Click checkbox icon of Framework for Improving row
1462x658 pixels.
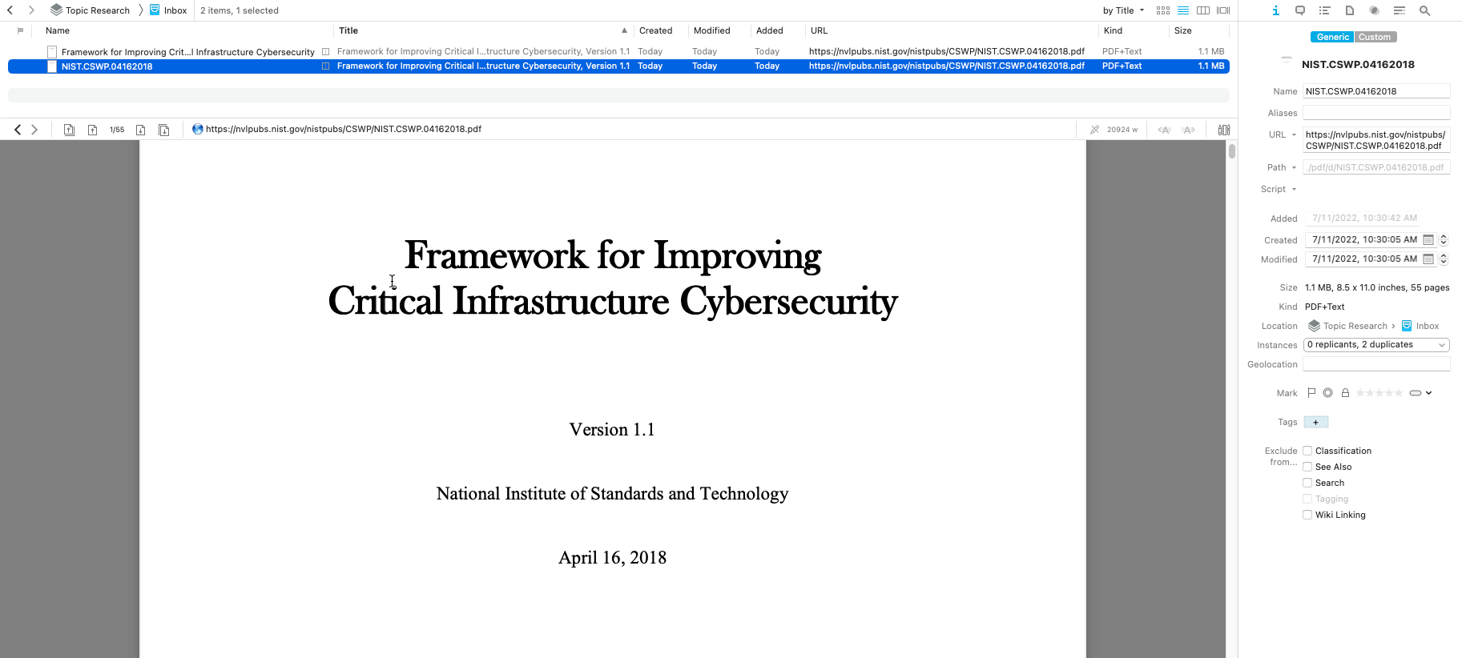[52, 52]
